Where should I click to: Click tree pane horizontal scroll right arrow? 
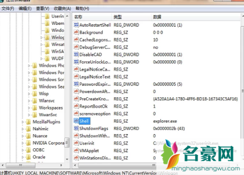click(61, 165)
